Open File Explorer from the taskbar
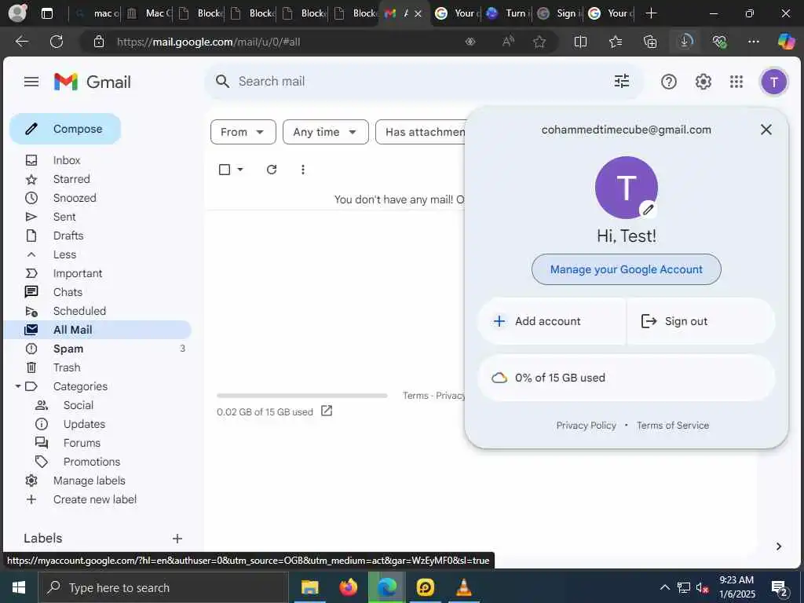 tap(309, 587)
